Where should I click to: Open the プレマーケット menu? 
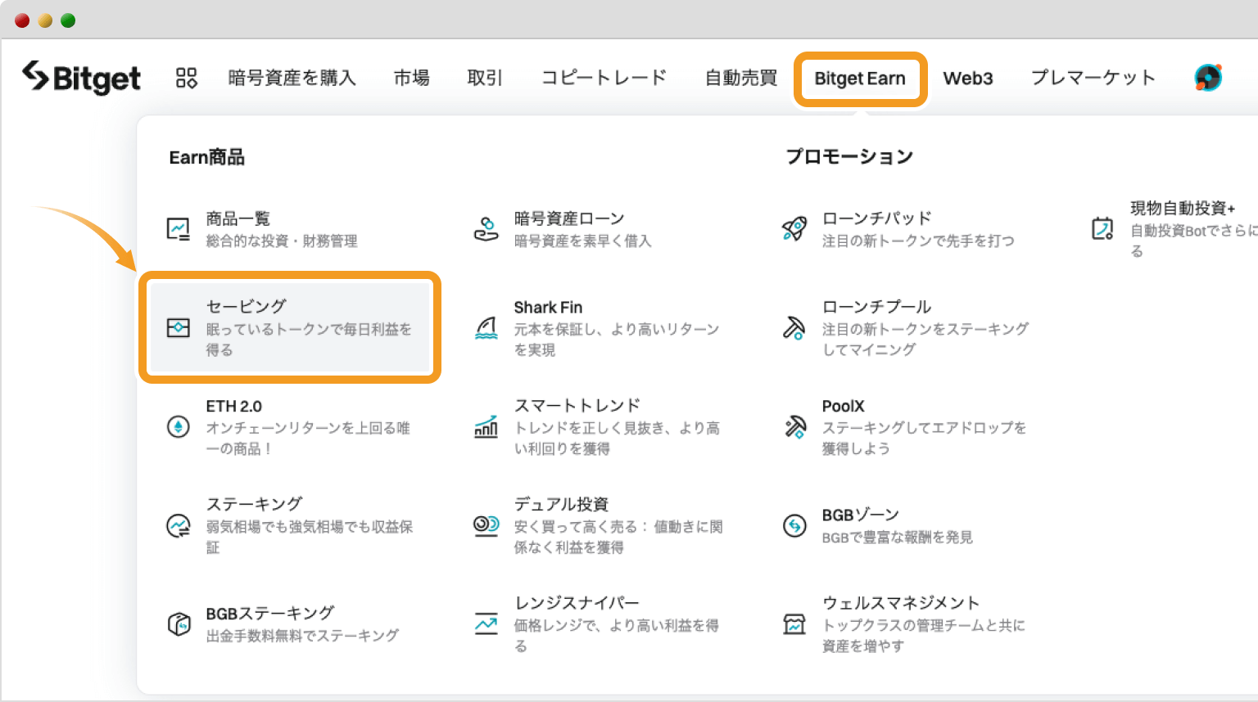1093,78
